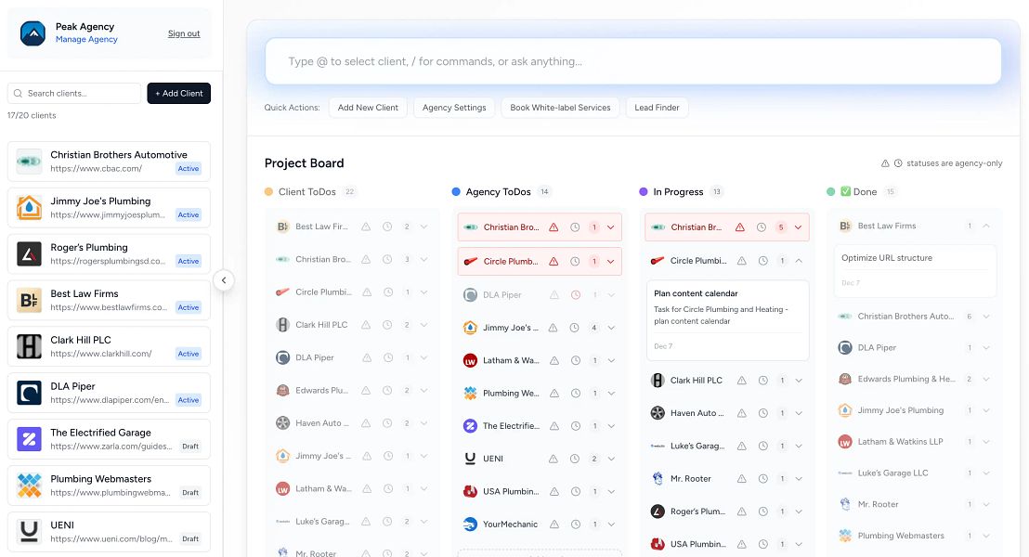The image size is (1029, 557).
Task: Expand DLA Piper Done card
Action: [986, 348]
